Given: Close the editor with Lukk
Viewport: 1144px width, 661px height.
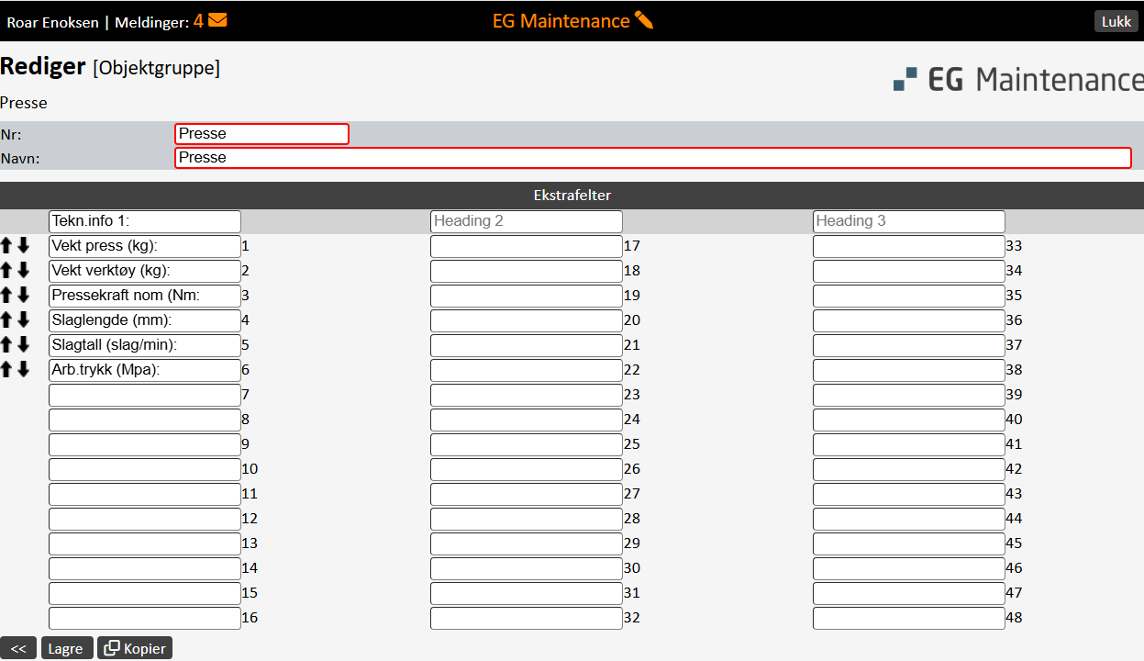Looking at the screenshot, I should tap(1116, 21).
